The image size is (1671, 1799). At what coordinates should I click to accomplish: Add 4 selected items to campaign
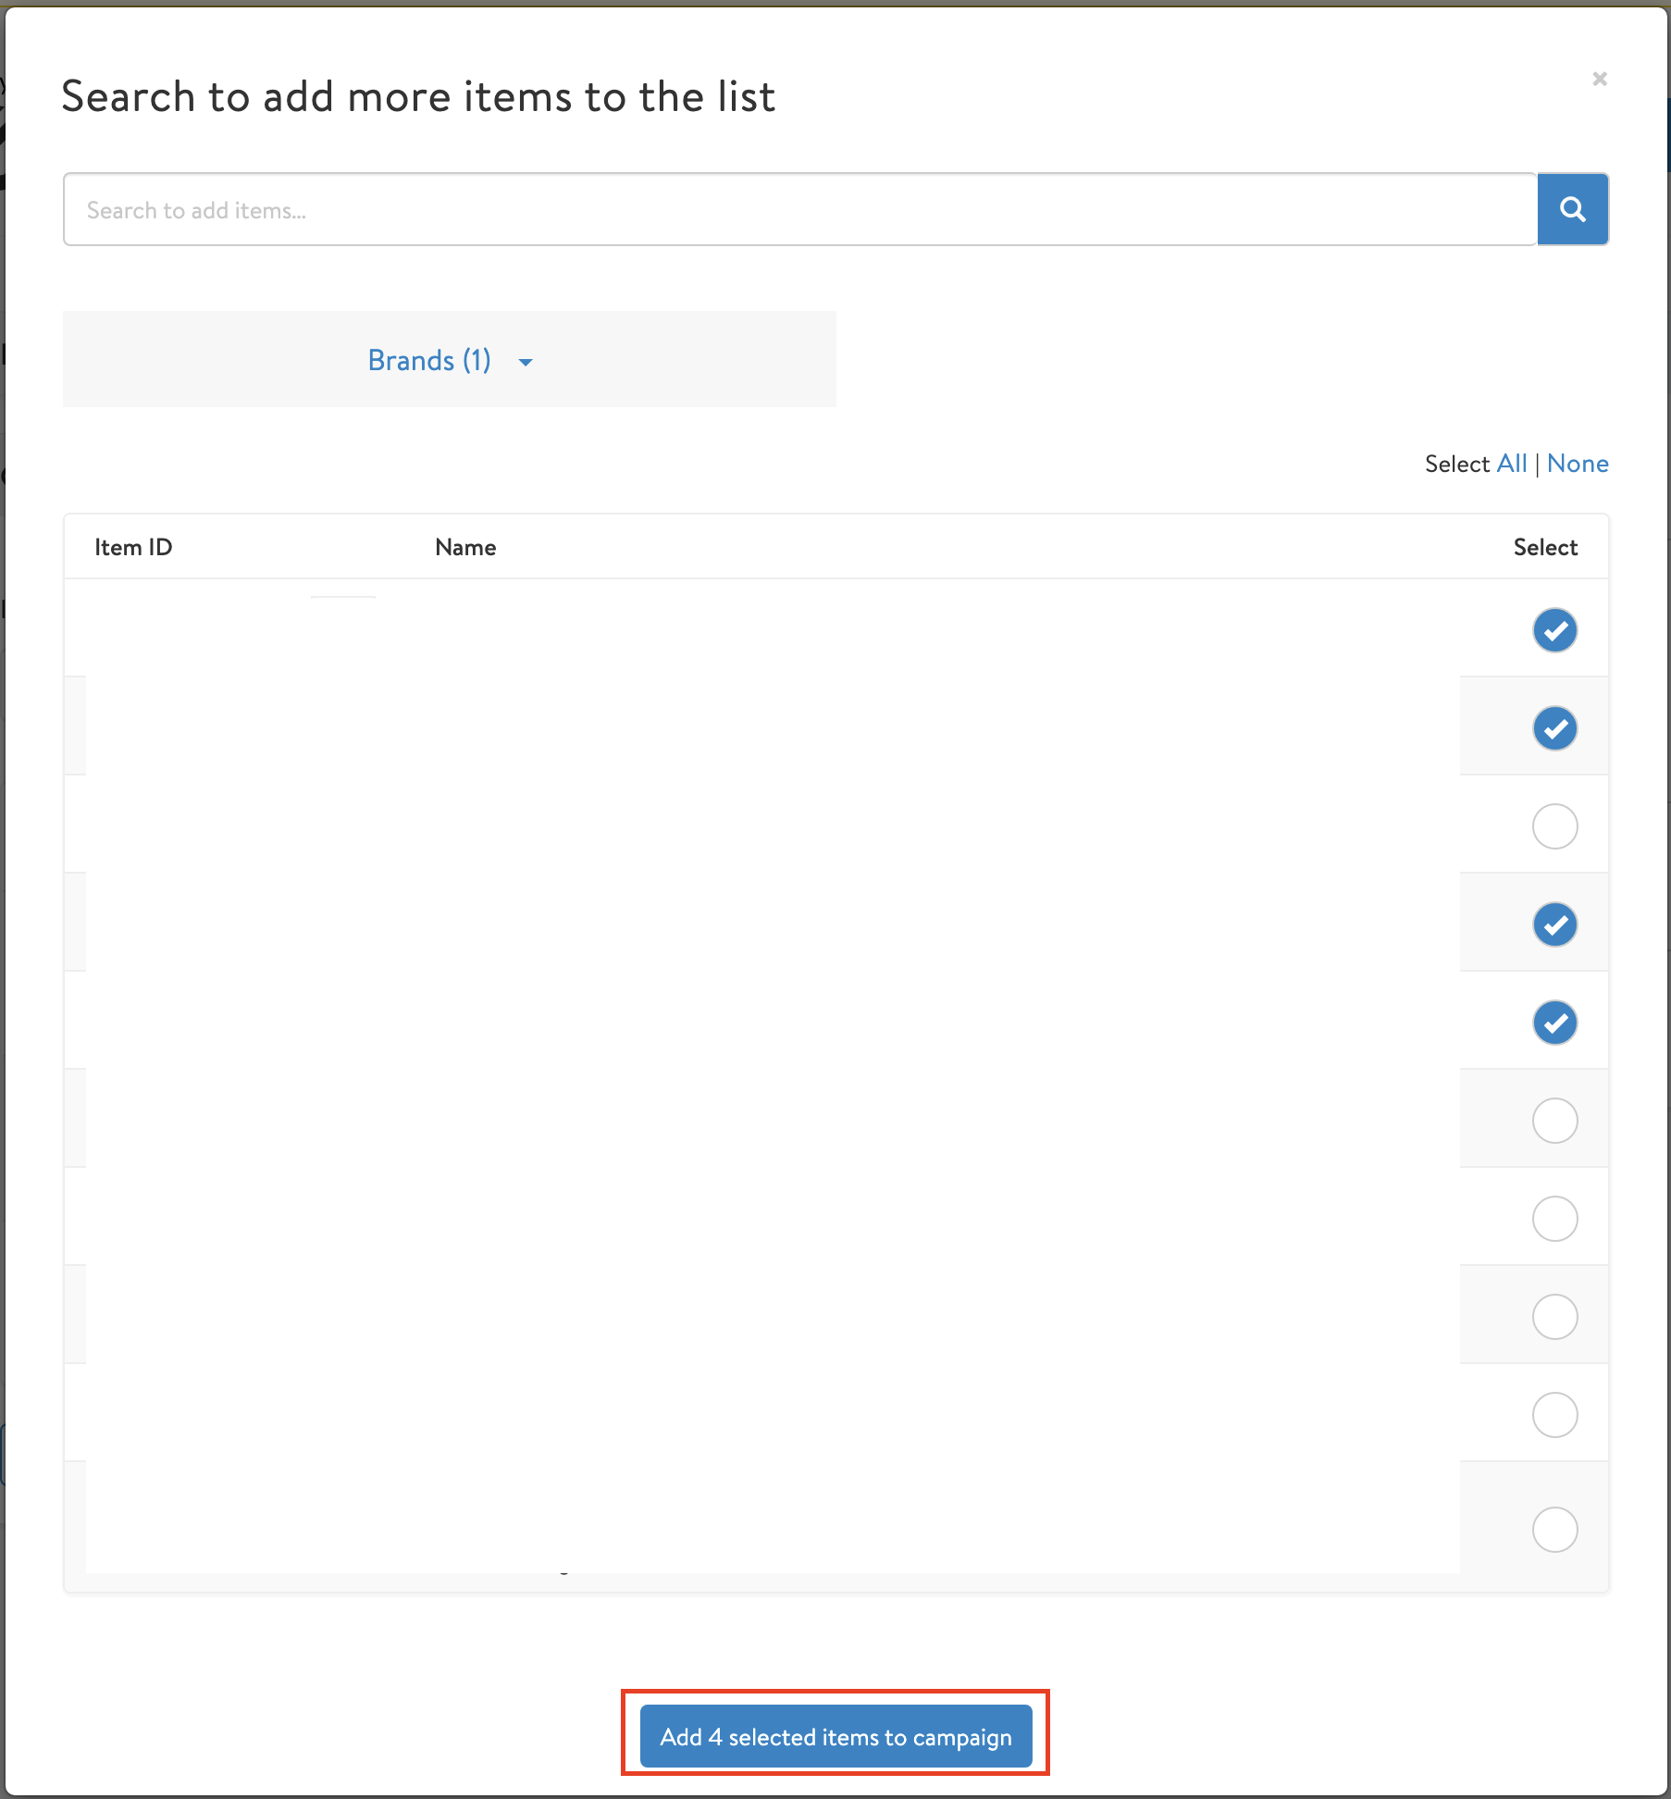(x=835, y=1736)
